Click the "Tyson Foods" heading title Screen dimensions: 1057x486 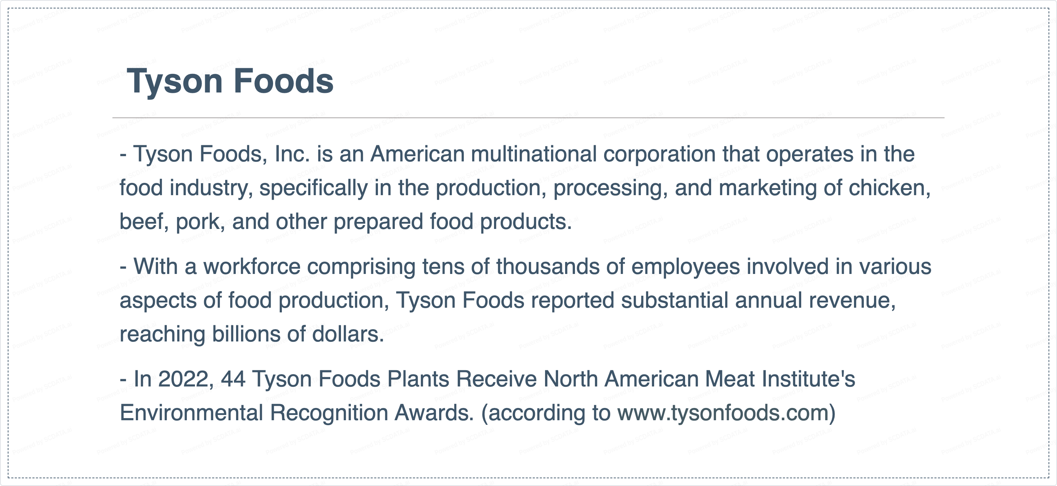[230, 81]
